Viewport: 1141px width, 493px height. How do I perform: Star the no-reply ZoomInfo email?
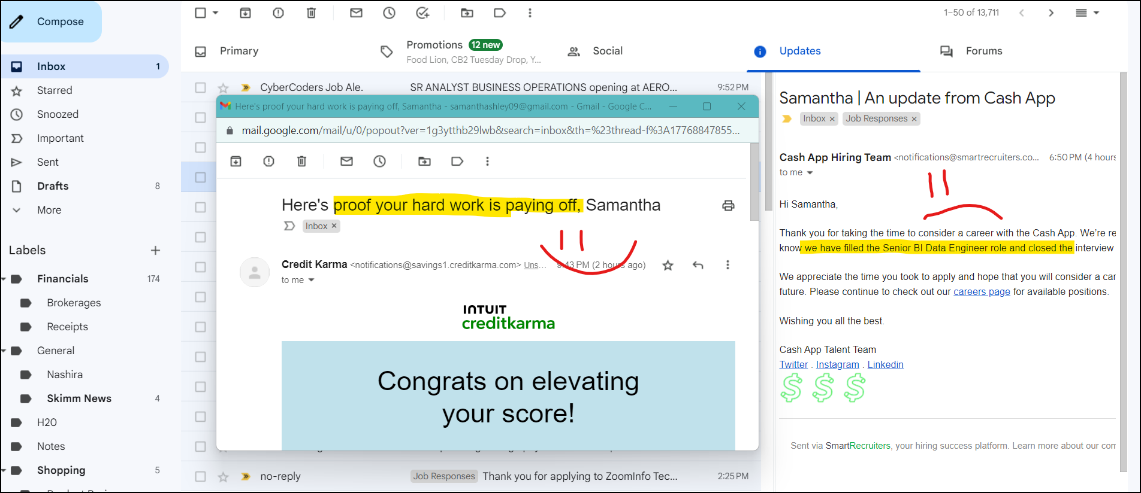tap(223, 477)
